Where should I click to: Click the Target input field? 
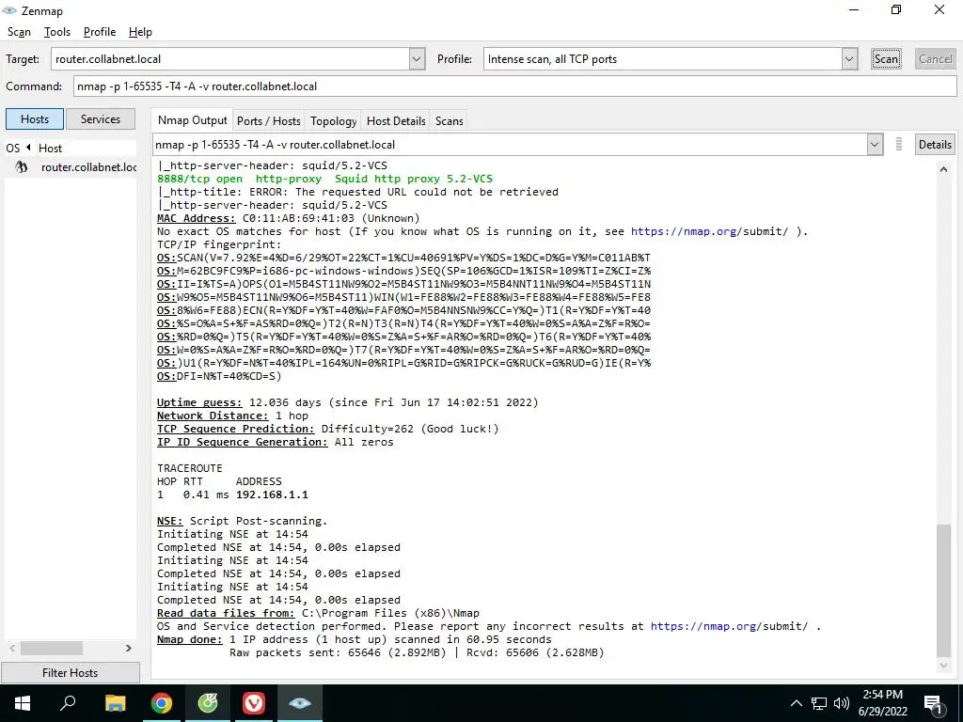(x=230, y=59)
